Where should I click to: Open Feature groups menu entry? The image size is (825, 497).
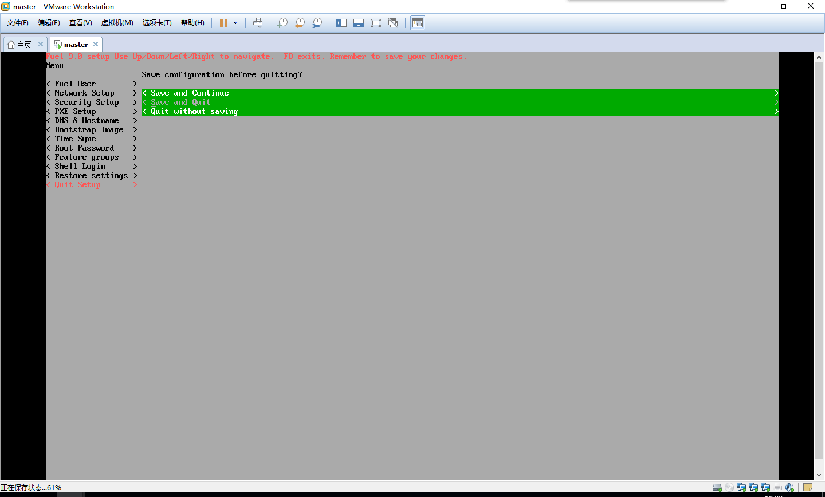92,157
